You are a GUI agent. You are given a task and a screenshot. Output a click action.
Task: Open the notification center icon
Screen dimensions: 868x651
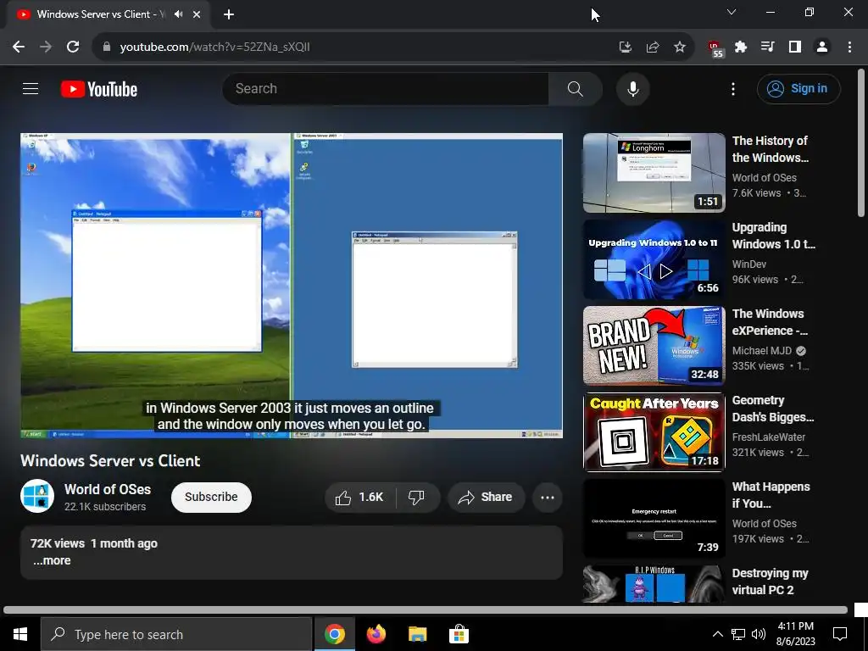point(840,634)
